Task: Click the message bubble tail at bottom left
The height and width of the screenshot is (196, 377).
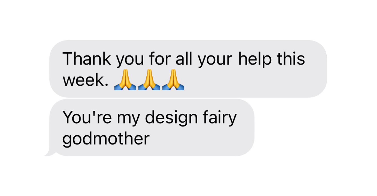Action: (x=50, y=153)
